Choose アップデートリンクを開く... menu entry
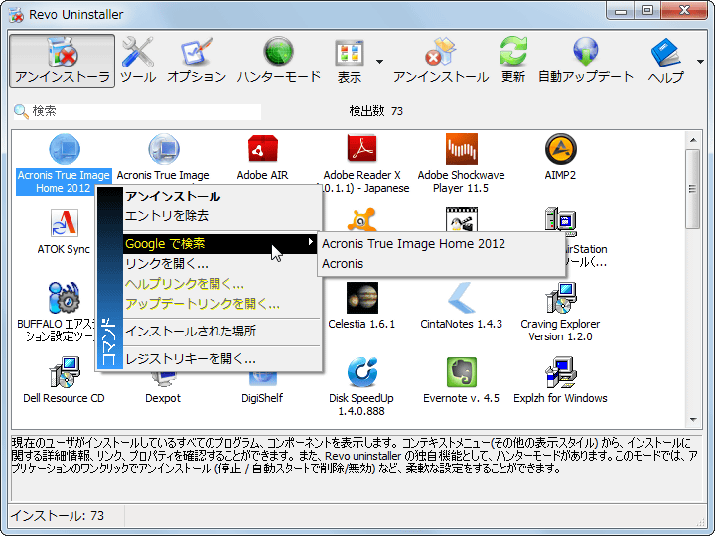The height and width of the screenshot is (536, 715). point(221,304)
